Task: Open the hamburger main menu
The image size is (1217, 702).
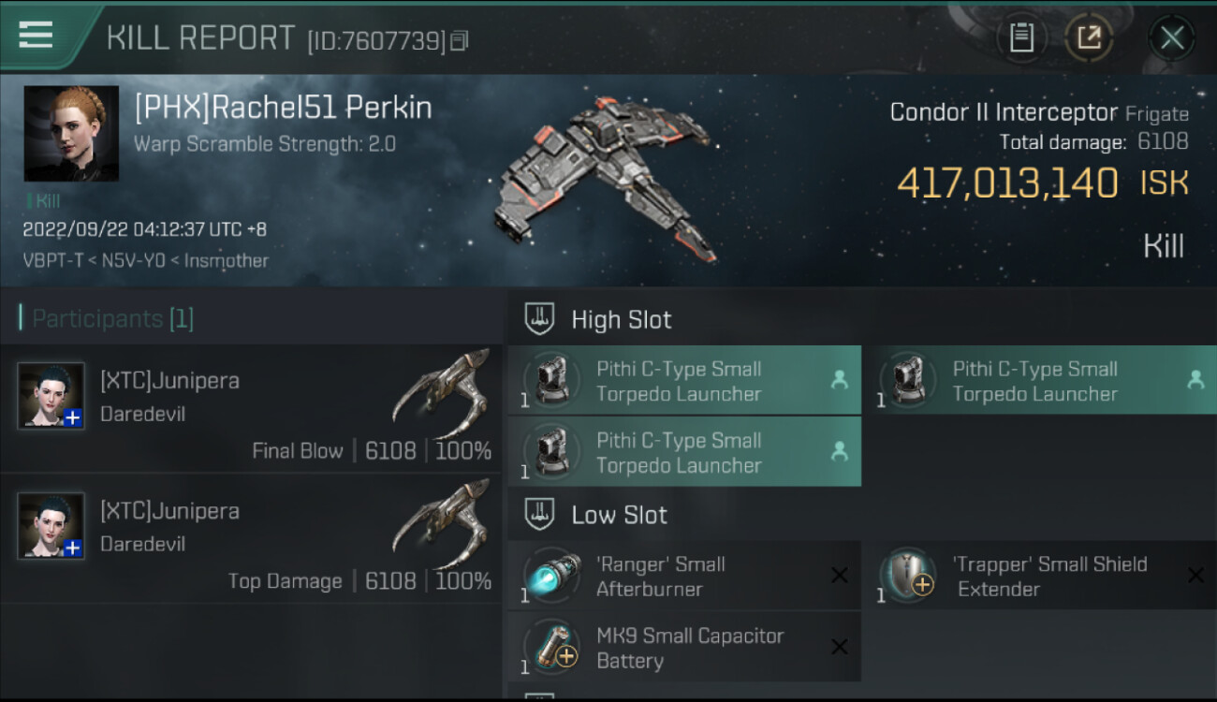Action: coord(36,35)
